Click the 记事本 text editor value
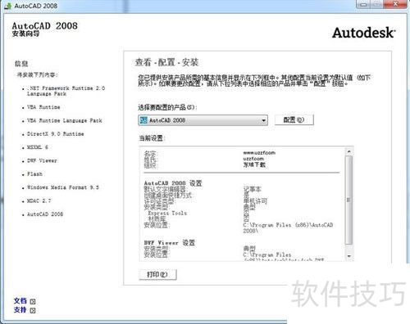This screenshot has height=324, width=410. pos(253,189)
